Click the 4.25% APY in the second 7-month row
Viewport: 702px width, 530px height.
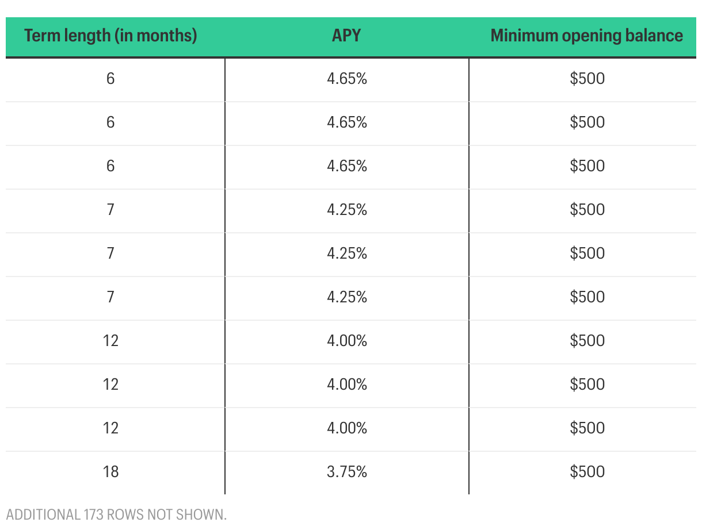347,254
